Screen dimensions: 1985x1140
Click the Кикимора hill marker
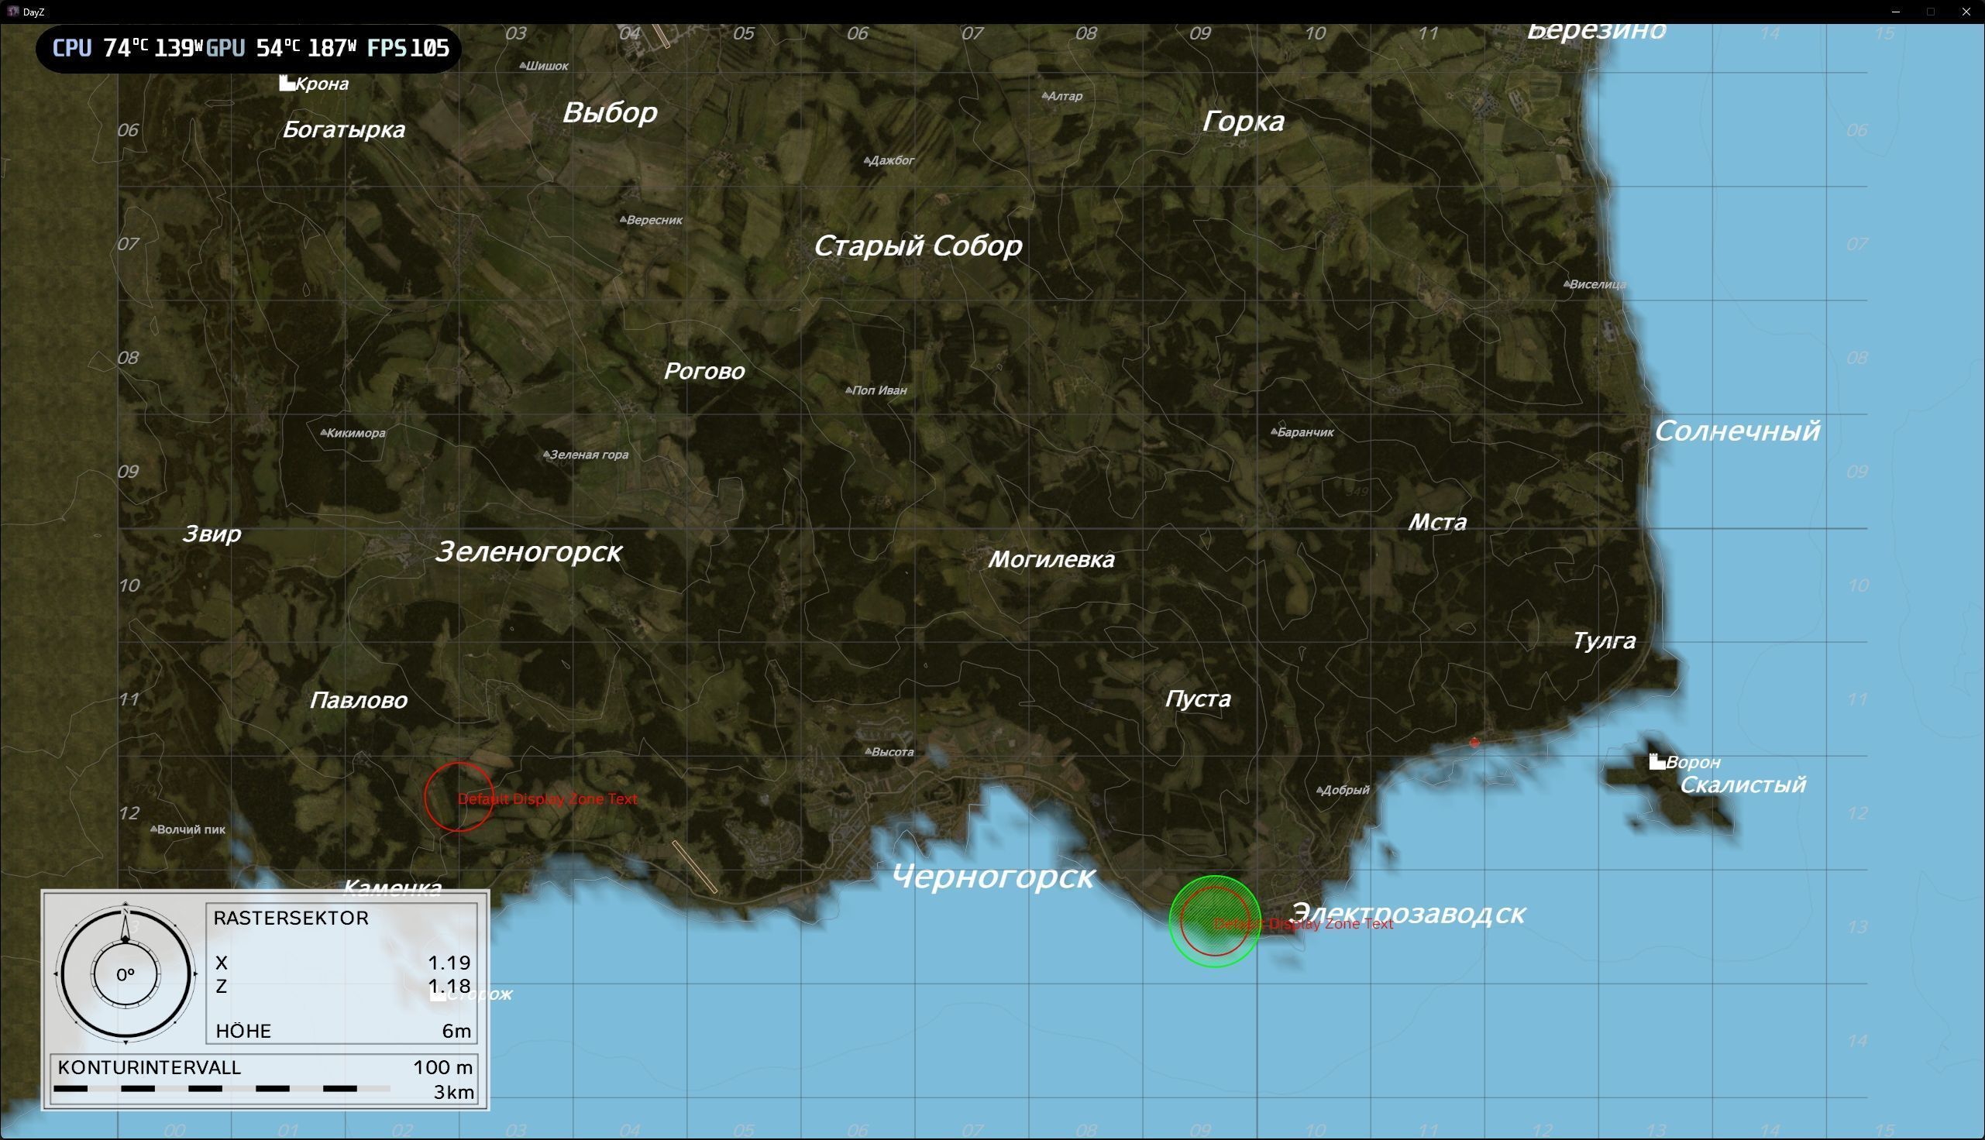pos(324,432)
